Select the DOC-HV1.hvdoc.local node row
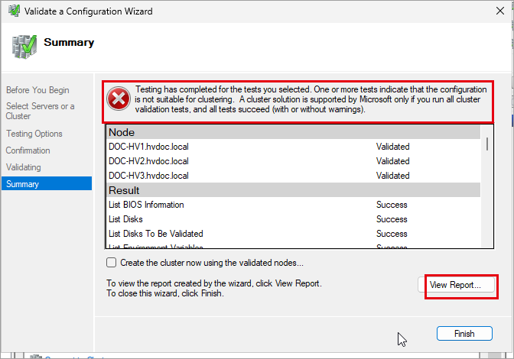The width and height of the screenshot is (514, 359). (x=293, y=147)
